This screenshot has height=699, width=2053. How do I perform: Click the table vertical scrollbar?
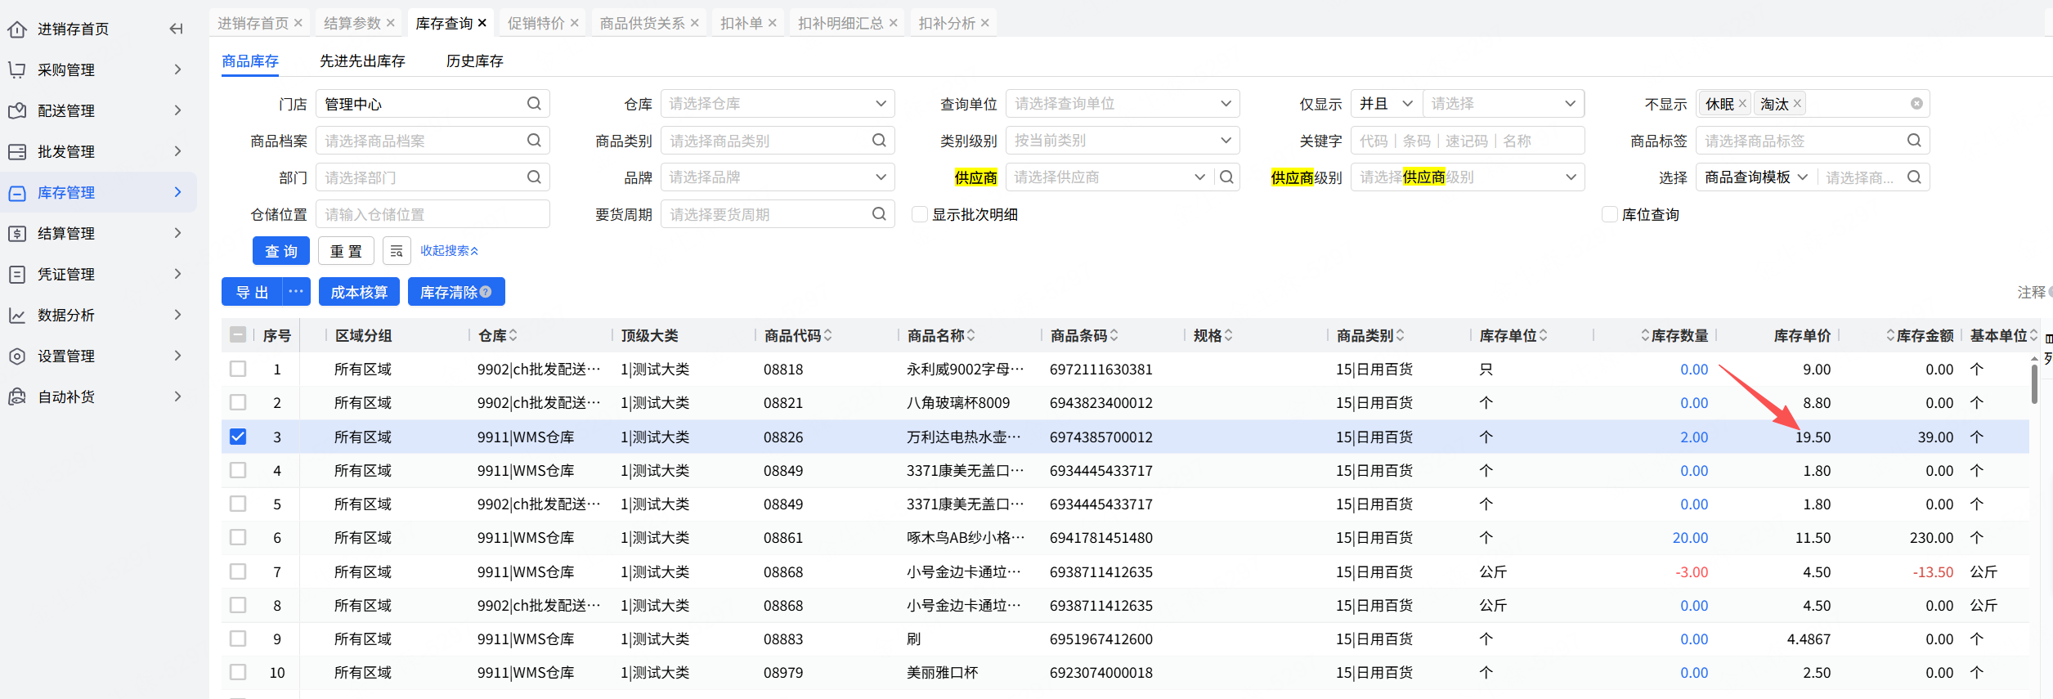click(2034, 383)
